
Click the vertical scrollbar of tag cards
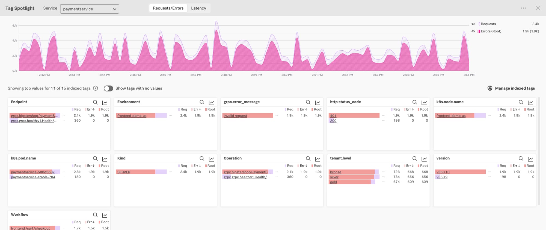(x=539, y=151)
